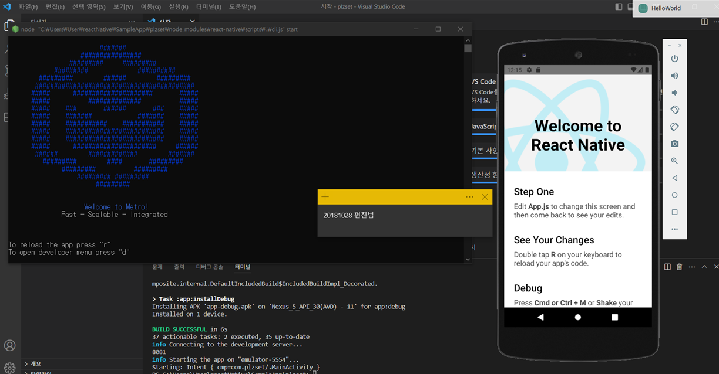Toggle primary sidebar layout icon in VS Code title bar
Screen dimensions: 719x374
[x=619, y=6]
